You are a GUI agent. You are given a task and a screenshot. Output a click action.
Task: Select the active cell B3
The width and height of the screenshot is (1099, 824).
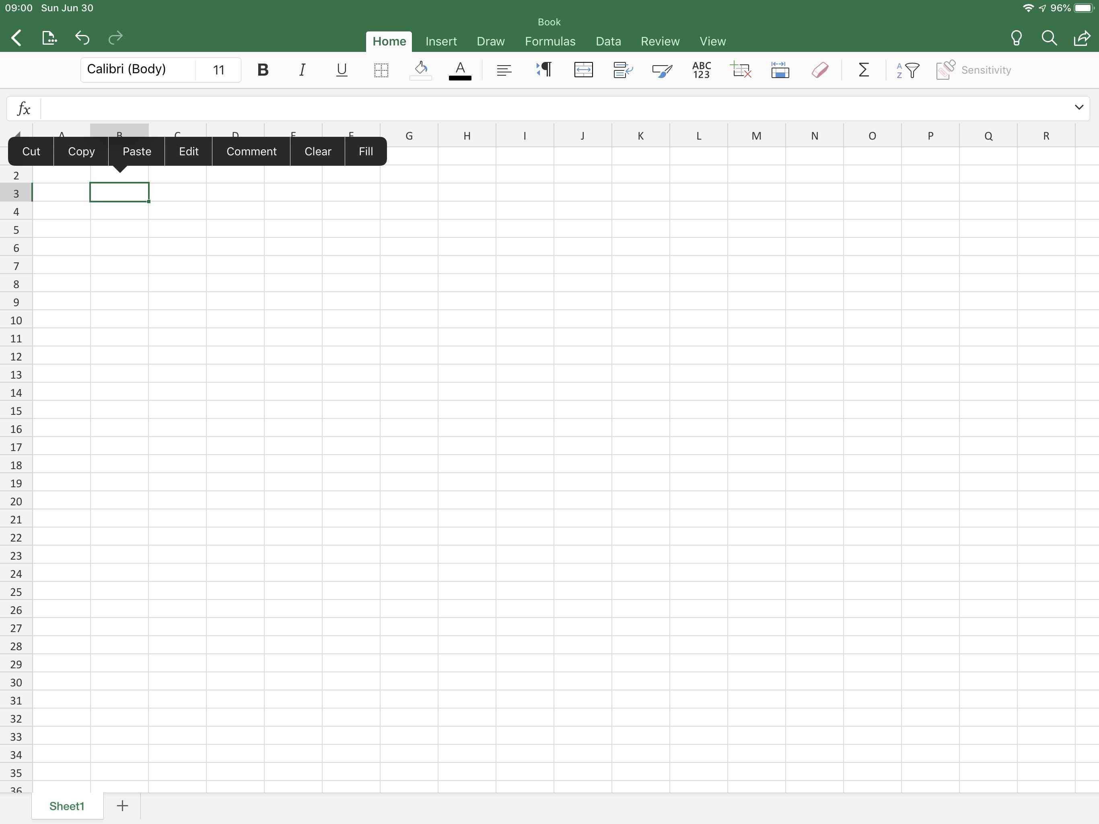[x=119, y=192]
